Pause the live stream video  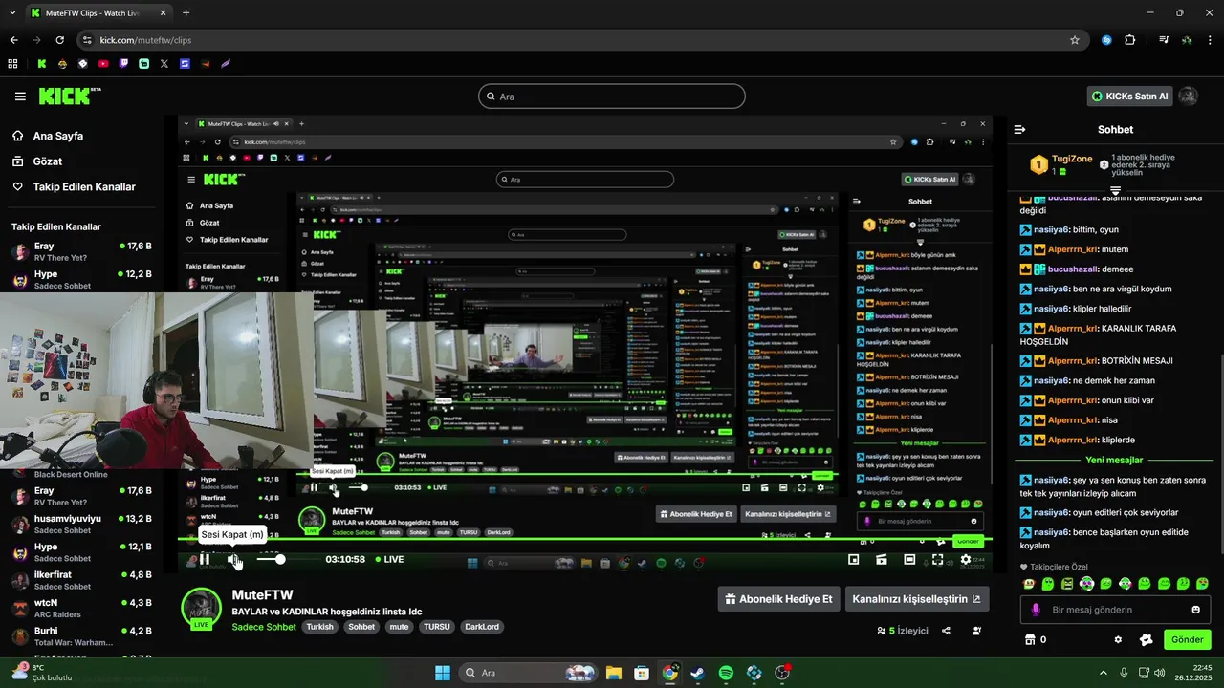[205, 559]
